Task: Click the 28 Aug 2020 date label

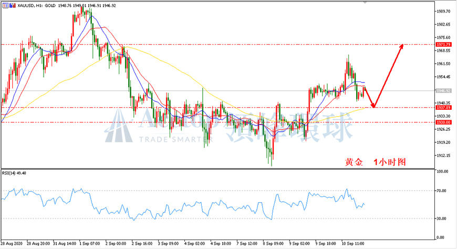Action: [x=12, y=243]
